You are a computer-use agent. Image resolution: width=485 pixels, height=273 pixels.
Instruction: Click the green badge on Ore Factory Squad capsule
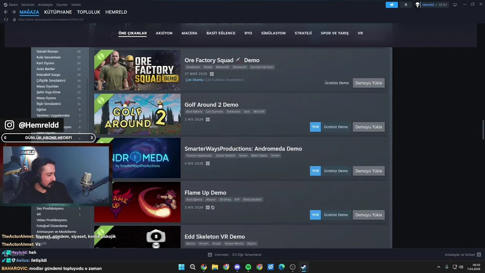coord(100,56)
